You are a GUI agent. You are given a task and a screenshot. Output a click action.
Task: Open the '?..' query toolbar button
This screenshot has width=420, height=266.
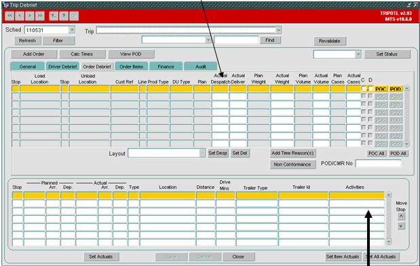[x=54, y=16]
